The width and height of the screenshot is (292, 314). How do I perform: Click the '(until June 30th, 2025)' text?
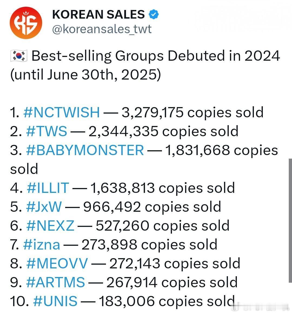click(85, 75)
